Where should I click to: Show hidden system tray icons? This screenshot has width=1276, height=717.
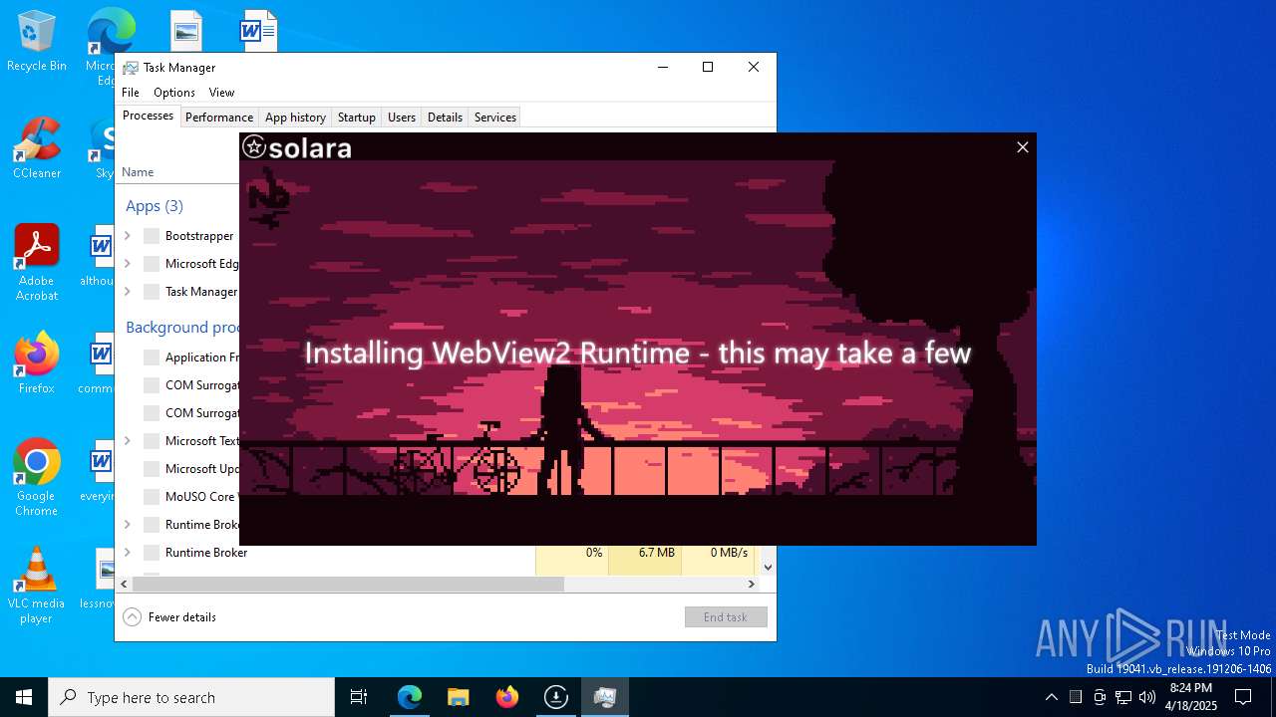pyautogui.click(x=1051, y=697)
